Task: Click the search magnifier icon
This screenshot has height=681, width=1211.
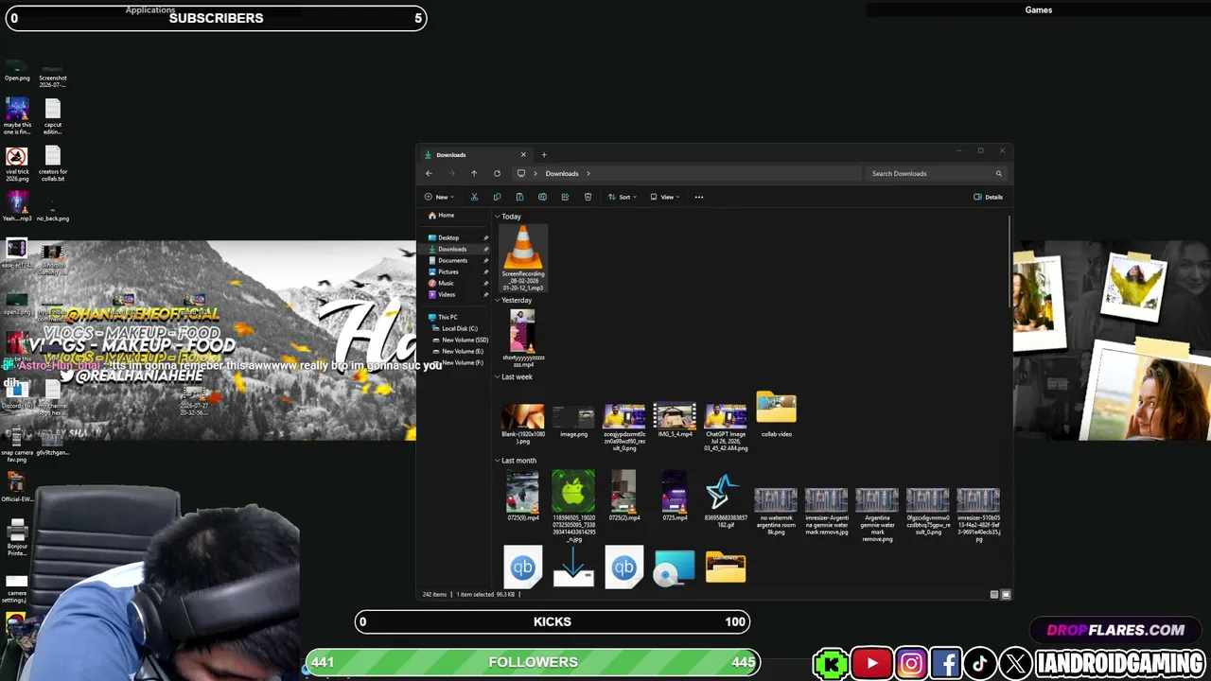Action: click(x=998, y=173)
